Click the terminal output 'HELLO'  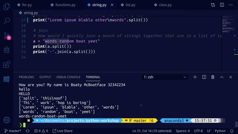tap(24, 94)
